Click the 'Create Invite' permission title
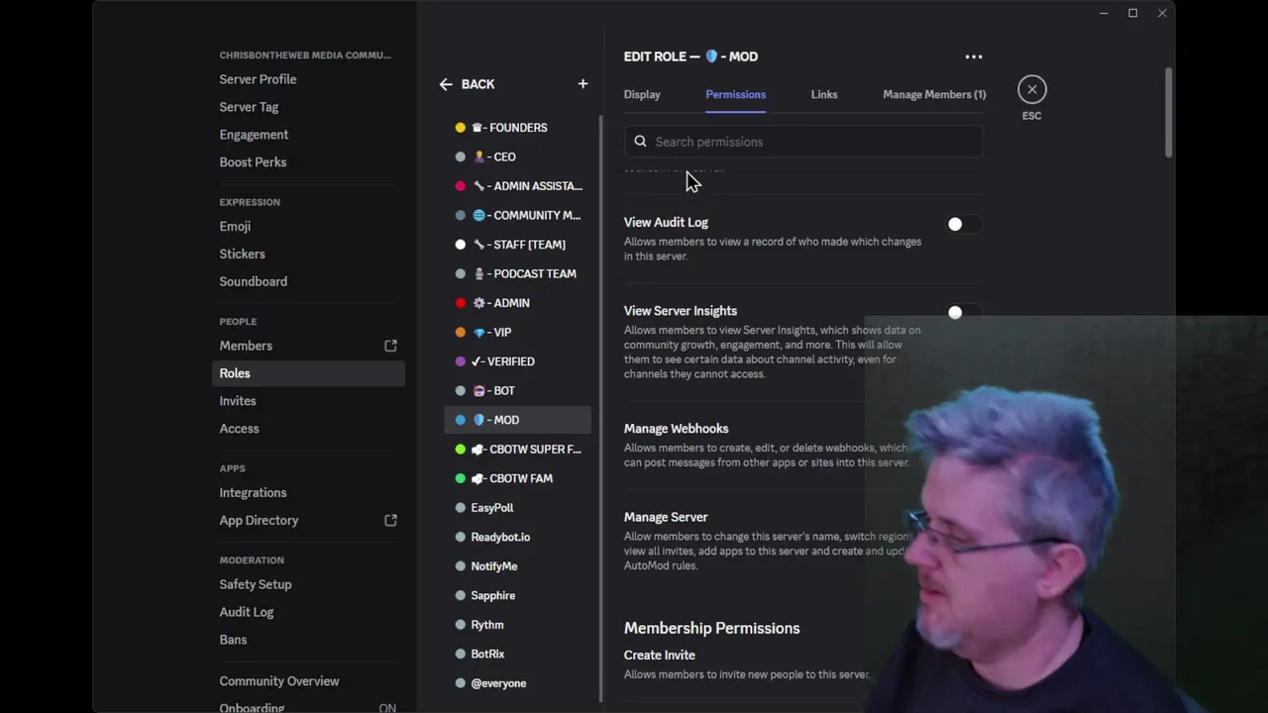The image size is (1268, 713). pyautogui.click(x=659, y=655)
